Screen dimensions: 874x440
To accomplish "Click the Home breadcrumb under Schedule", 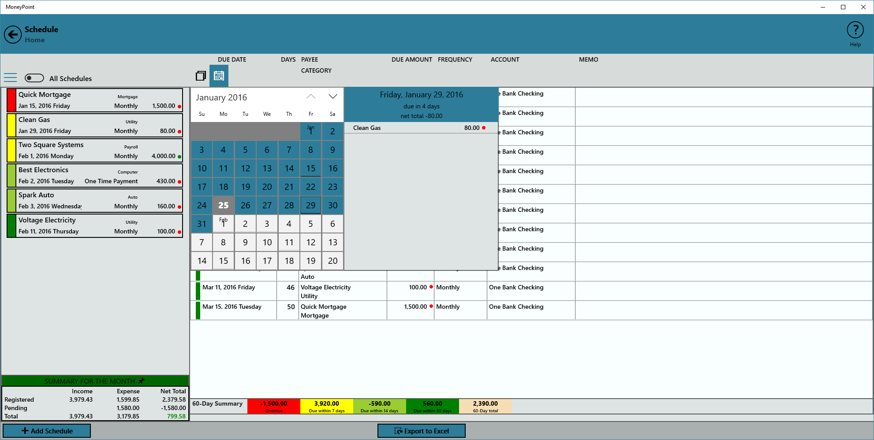I will click(35, 40).
